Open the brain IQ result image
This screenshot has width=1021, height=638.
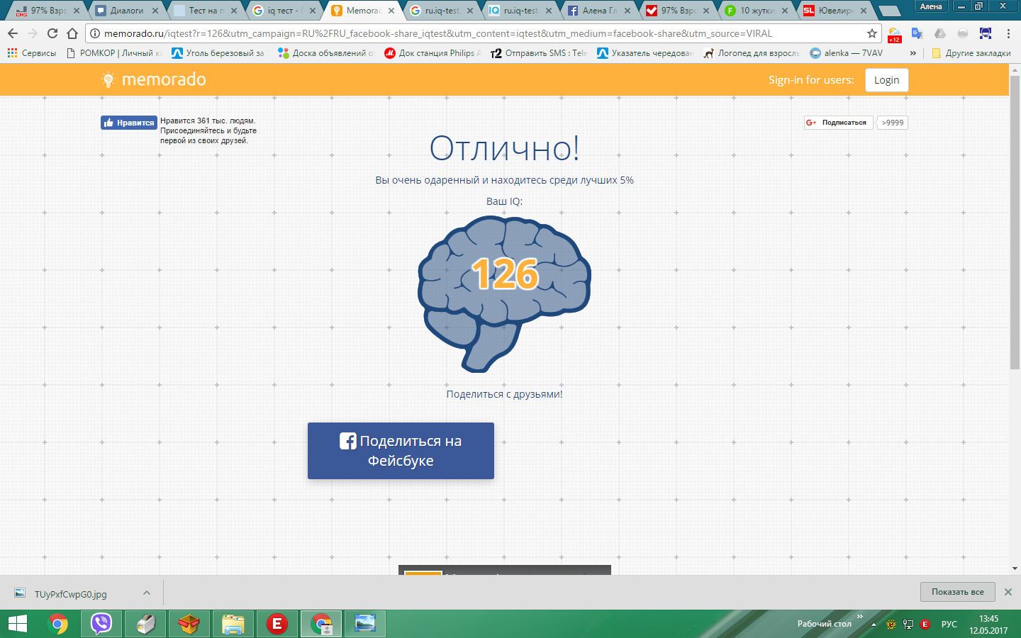(505, 293)
